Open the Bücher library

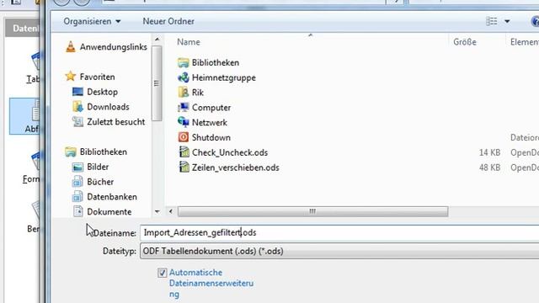pos(100,182)
